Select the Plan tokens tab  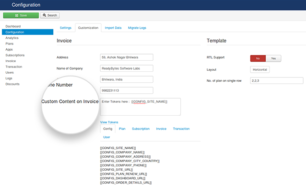pos(122,129)
